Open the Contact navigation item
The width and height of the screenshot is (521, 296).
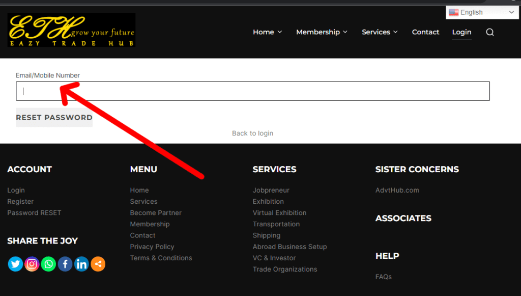point(425,32)
